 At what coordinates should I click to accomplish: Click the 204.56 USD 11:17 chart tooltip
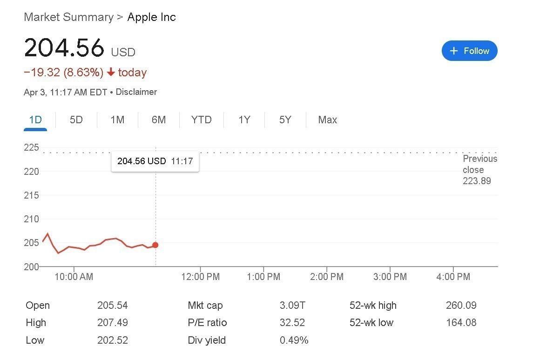pos(155,161)
